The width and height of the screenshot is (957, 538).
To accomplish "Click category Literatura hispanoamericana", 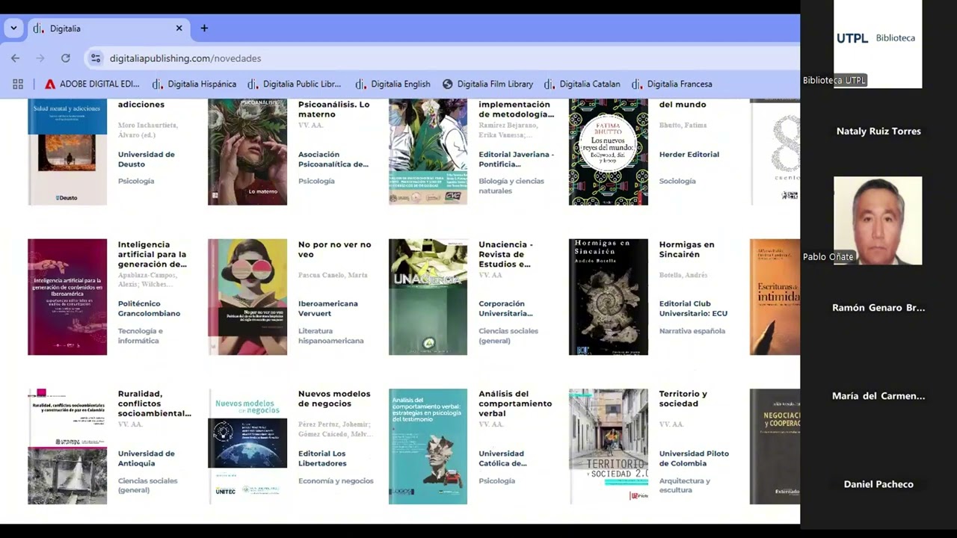I will 330,336.
